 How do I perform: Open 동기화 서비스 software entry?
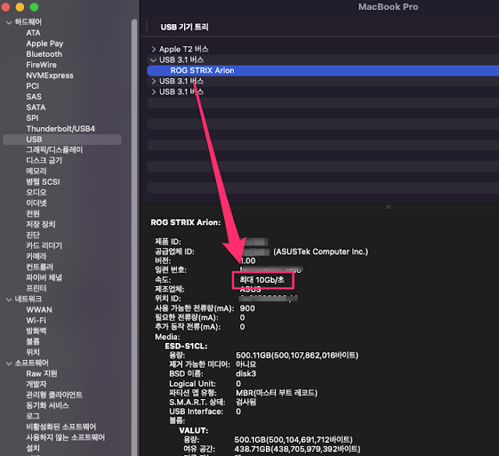48,405
